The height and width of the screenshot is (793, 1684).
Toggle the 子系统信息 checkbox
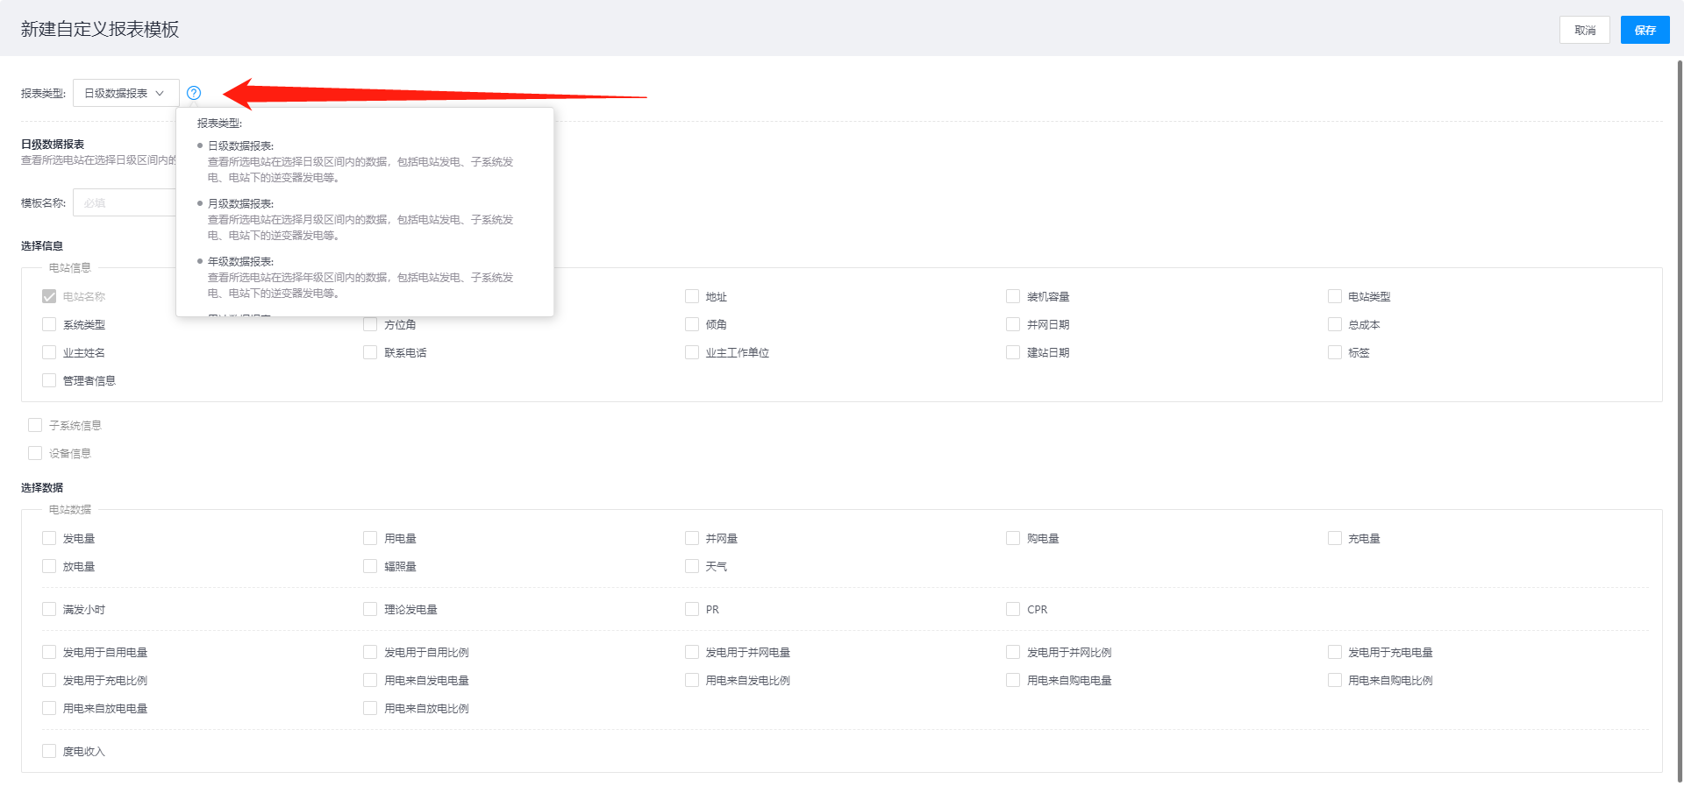35,426
